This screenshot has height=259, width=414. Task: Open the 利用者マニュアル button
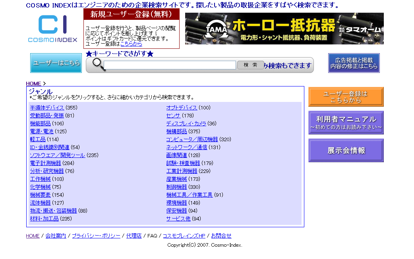pyautogui.click(x=346, y=123)
